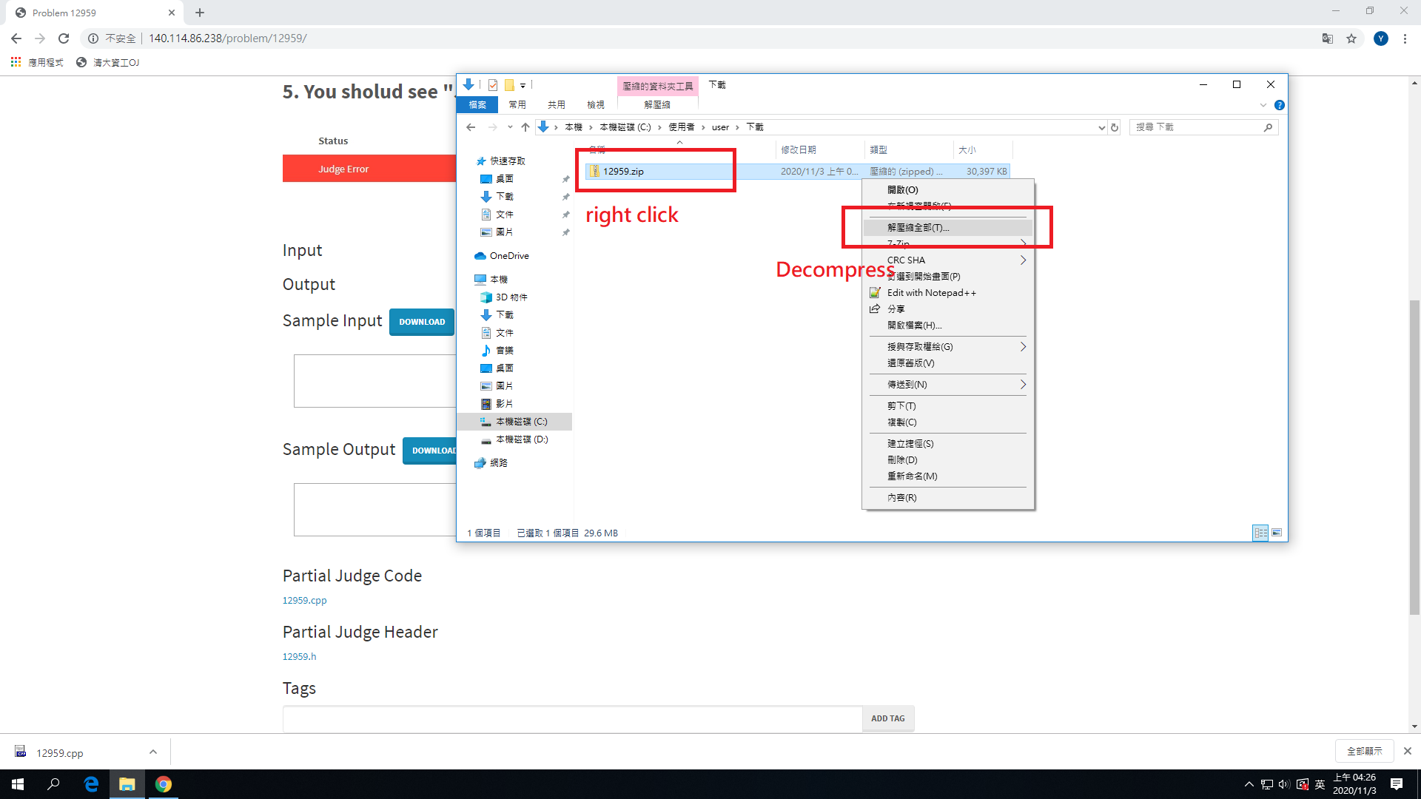This screenshot has width=1421, height=799.
Task: Click the Windows Start button
Action: pos(18,784)
